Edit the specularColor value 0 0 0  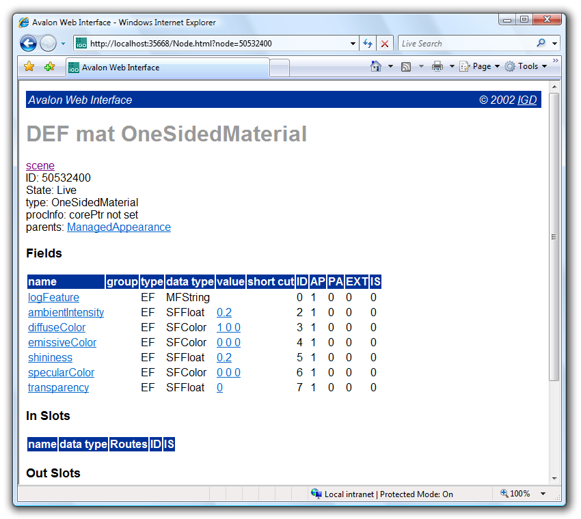click(x=228, y=372)
